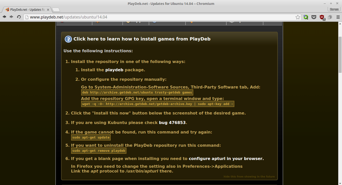Open the uBlock Origin shield icon
The width and height of the screenshot is (342, 185).
click(322, 17)
